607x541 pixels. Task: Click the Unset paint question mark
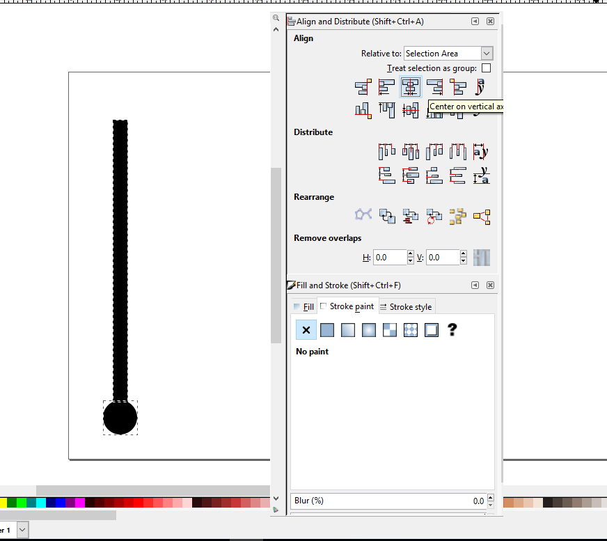452,330
